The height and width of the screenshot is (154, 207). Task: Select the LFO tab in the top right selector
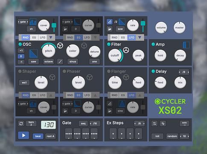click(131, 38)
